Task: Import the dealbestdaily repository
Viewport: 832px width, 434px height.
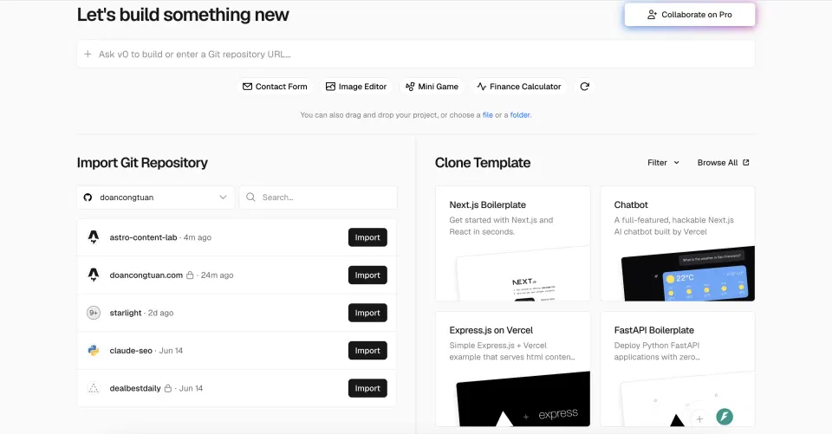Action: (x=367, y=388)
